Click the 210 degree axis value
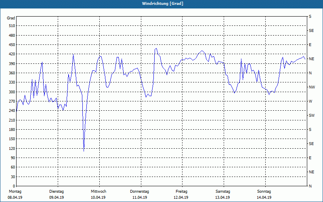Viewport: 323px width, 202px height. (12, 120)
